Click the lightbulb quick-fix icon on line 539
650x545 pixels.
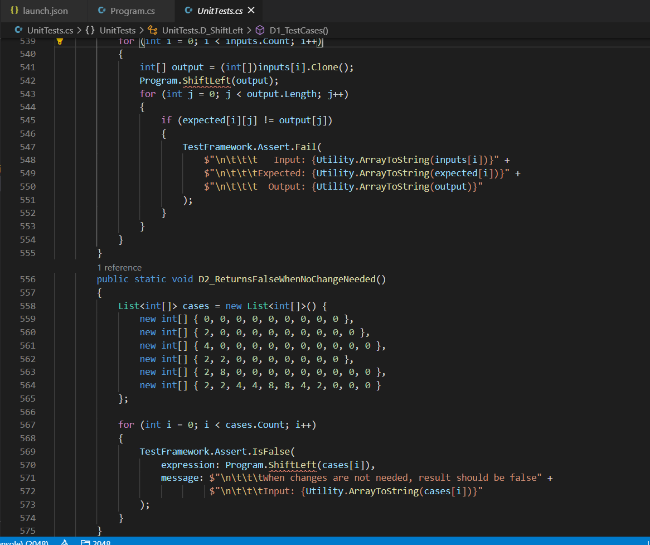tap(60, 41)
